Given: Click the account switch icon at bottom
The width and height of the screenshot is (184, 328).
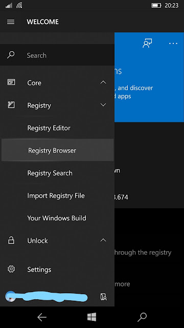Looking at the screenshot, I should click(104, 297).
